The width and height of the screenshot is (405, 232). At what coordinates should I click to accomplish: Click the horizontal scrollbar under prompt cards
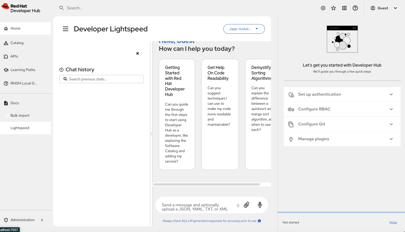tap(207, 185)
